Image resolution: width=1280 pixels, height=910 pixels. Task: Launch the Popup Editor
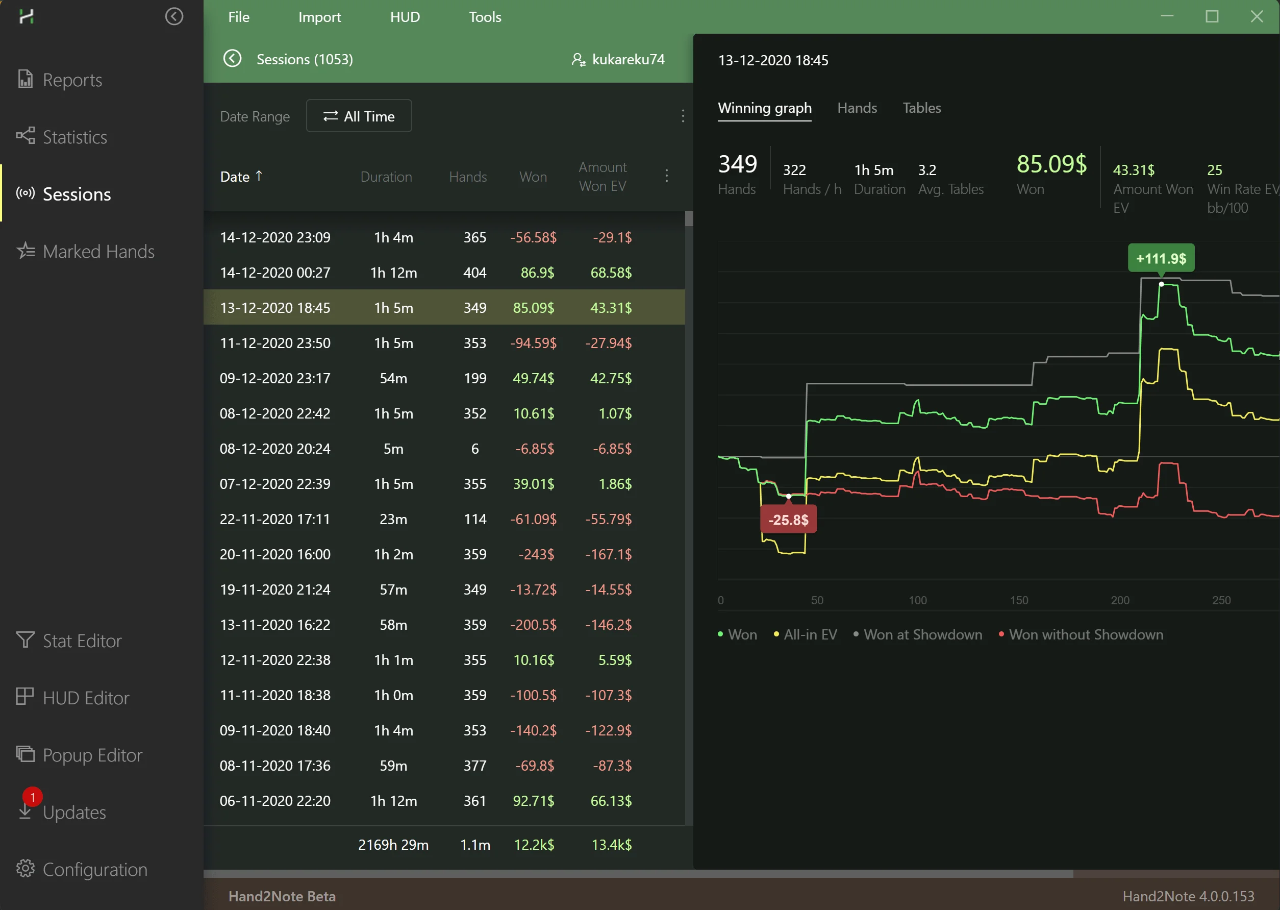click(x=92, y=755)
